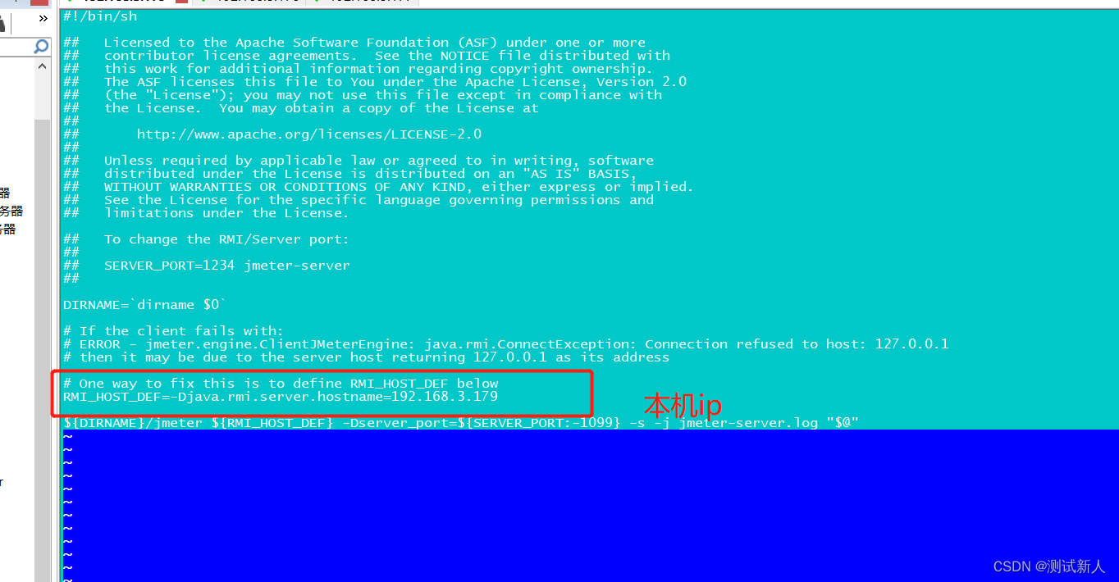
Task: Click inside the sidebar search input field
Action: tap(16, 48)
